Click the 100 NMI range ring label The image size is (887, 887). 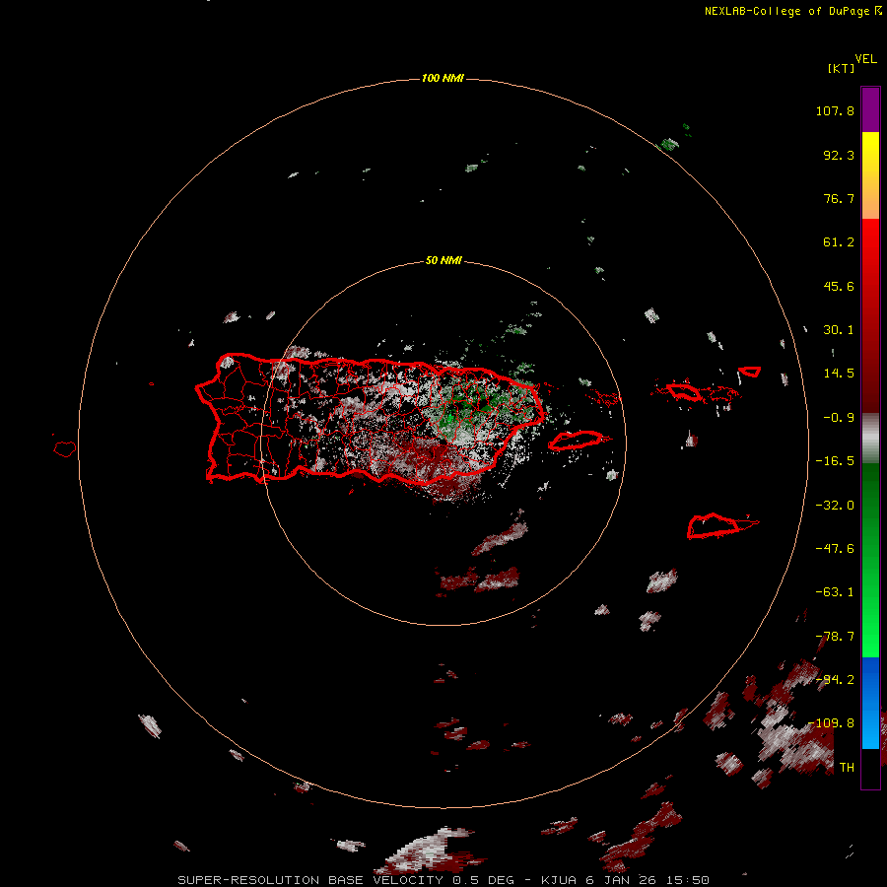tap(443, 78)
